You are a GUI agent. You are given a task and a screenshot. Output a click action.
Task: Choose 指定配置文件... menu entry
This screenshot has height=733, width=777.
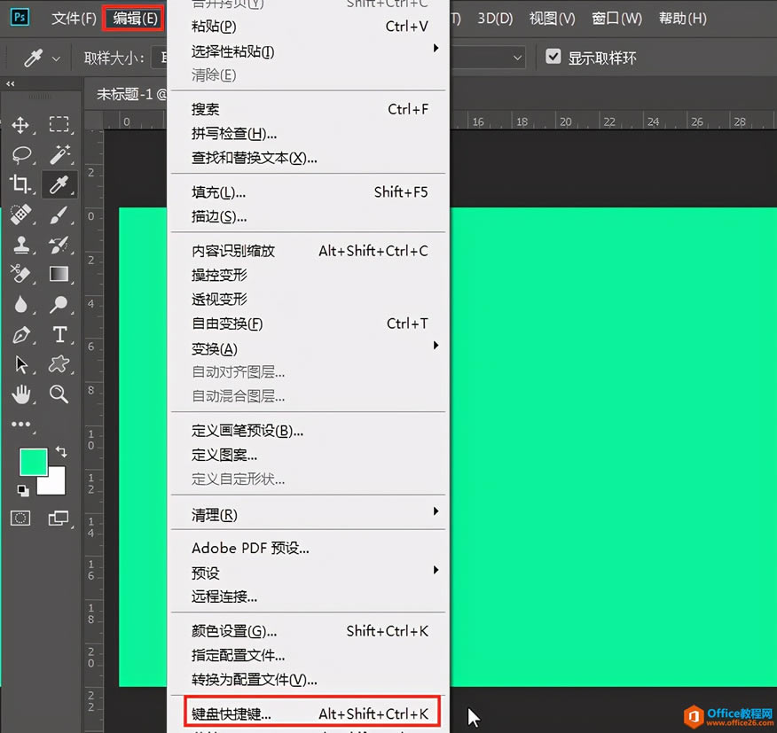pos(308,655)
